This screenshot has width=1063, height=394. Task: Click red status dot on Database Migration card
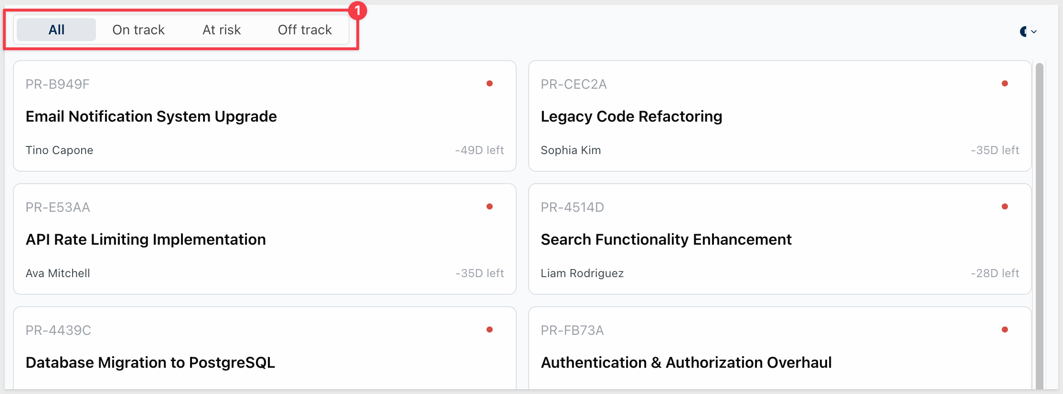tap(489, 330)
